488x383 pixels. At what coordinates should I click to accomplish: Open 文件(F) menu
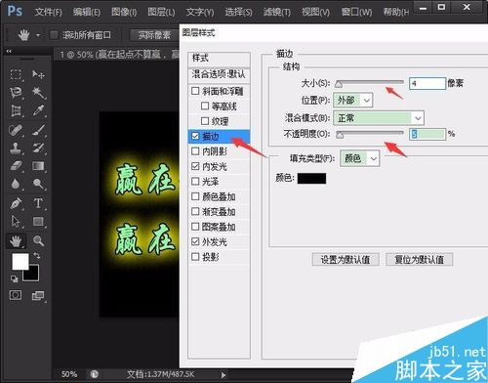tap(48, 12)
